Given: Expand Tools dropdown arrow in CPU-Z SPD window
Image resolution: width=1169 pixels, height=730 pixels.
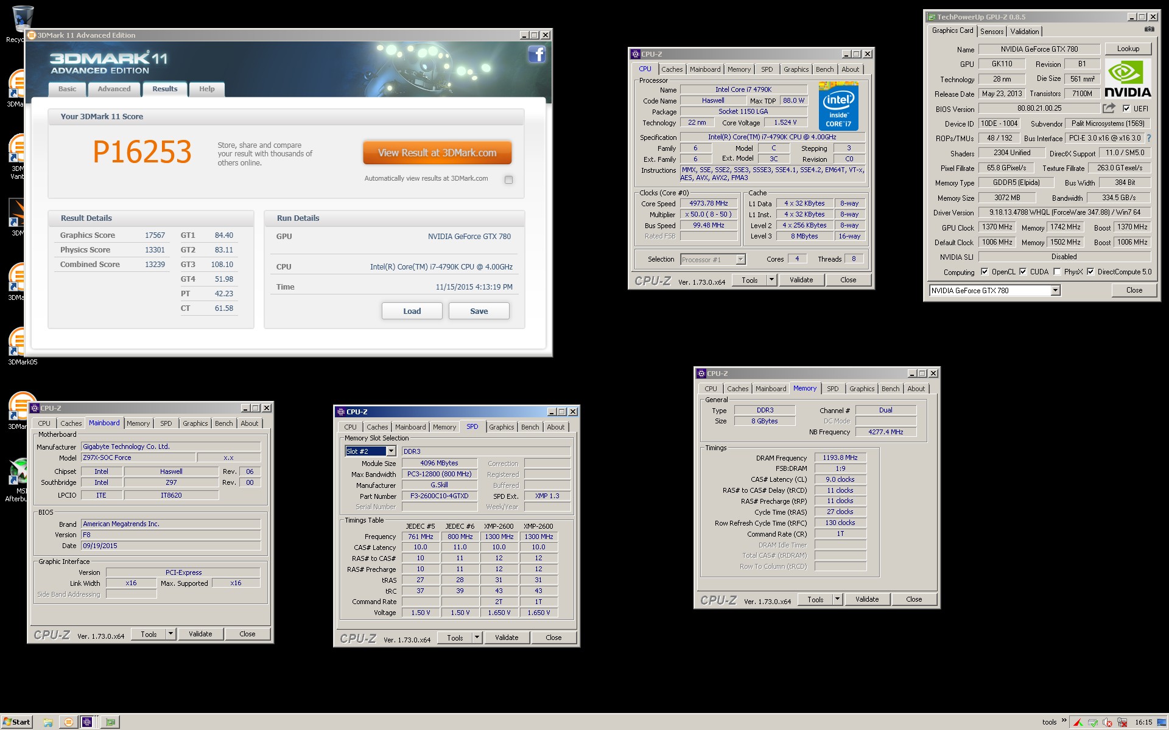Looking at the screenshot, I should coord(477,638).
